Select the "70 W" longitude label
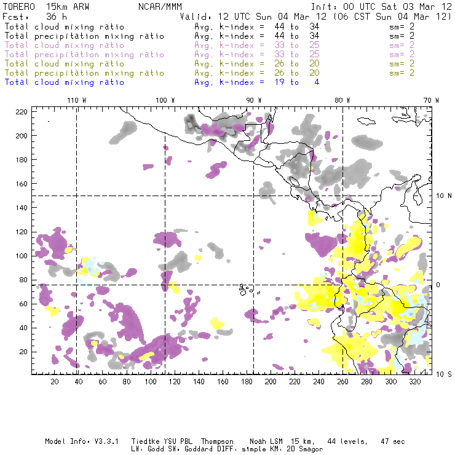This screenshot has height=455, width=455. pos(431,100)
